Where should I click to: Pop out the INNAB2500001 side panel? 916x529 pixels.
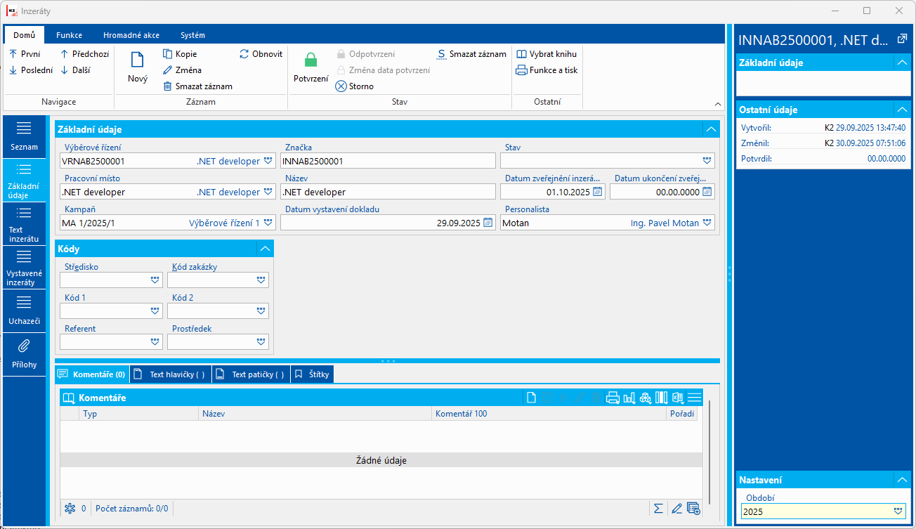[x=902, y=39]
